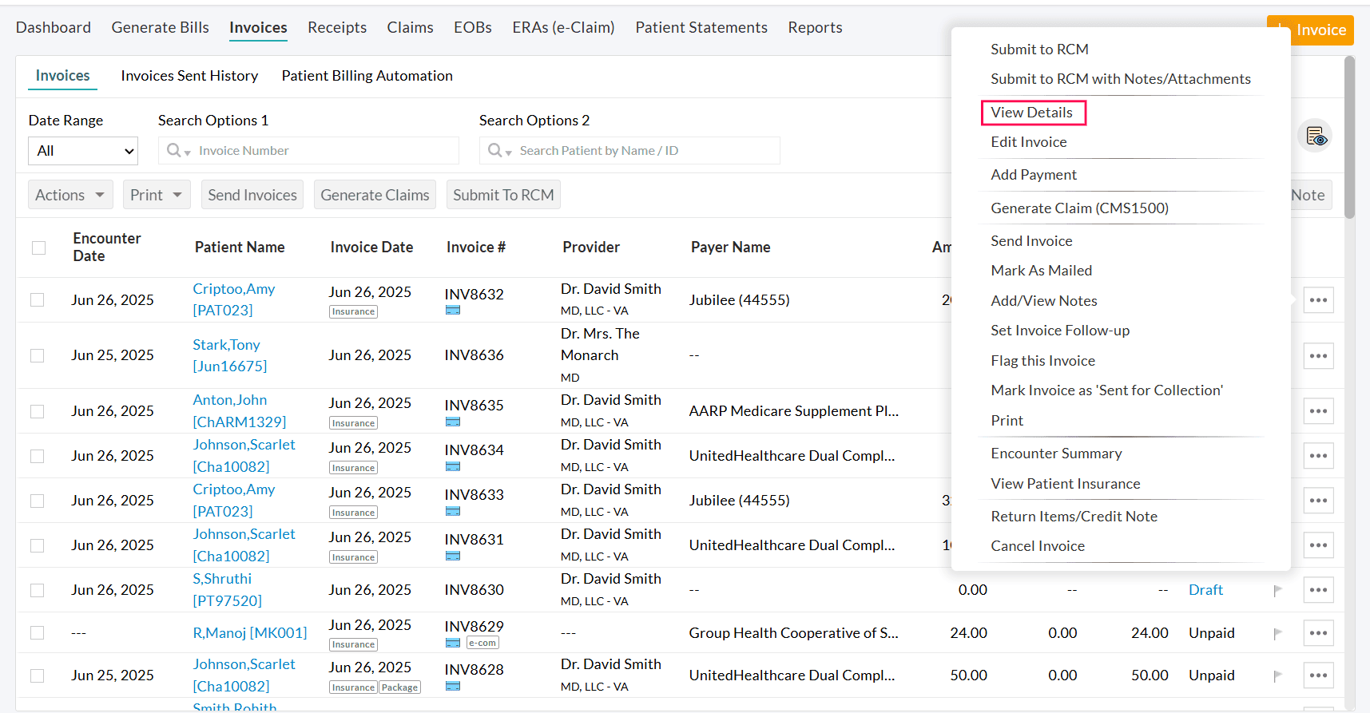This screenshot has height=713, width=1370.
Task: Switch to Invoices Sent History tab
Action: pos(189,76)
